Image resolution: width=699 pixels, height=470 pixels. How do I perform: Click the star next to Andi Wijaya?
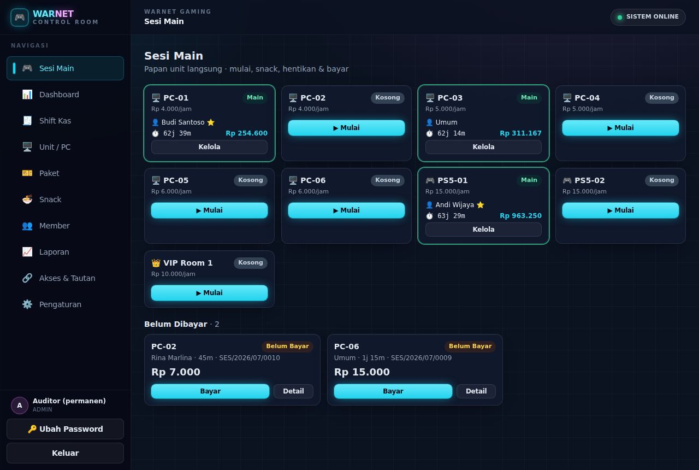[481, 205]
